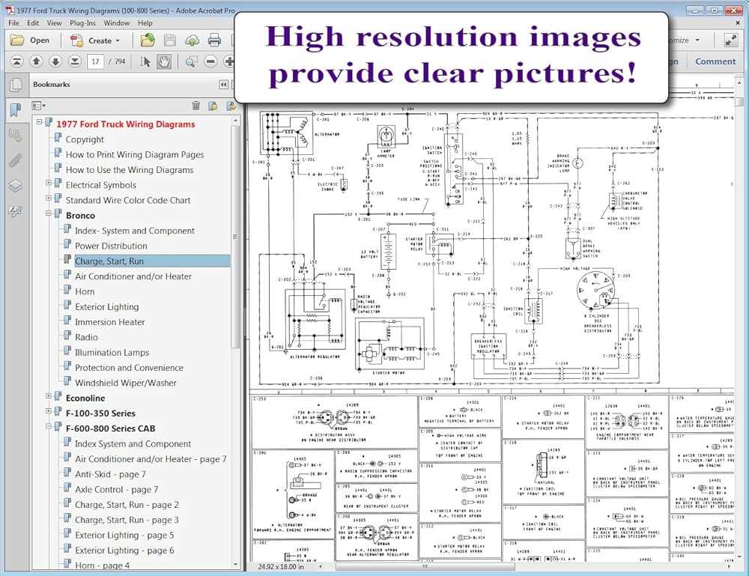The width and height of the screenshot is (749, 576).
Task: Click the Open folder icon
Action: [18, 40]
